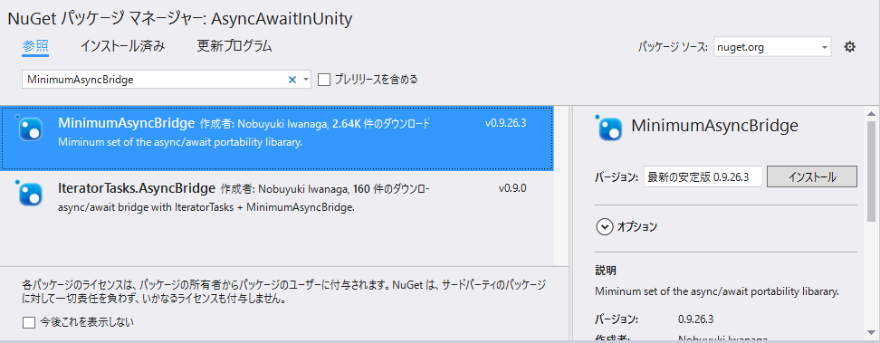The image size is (880, 343).
Task: Select the MinimumAsyncBridge package row
Action: [277, 138]
